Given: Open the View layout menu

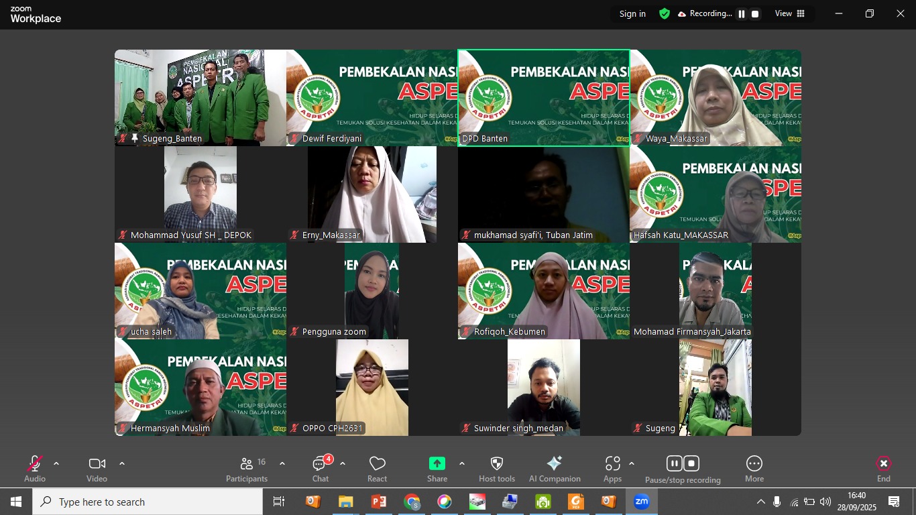Looking at the screenshot, I should (x=790, y=14).
